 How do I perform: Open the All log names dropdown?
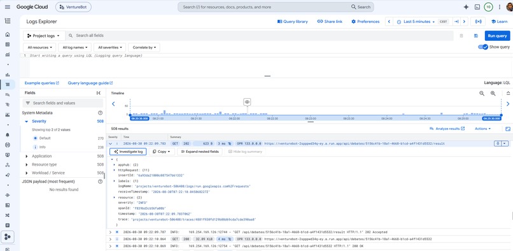pyautogui.click(x=74, y=48)
